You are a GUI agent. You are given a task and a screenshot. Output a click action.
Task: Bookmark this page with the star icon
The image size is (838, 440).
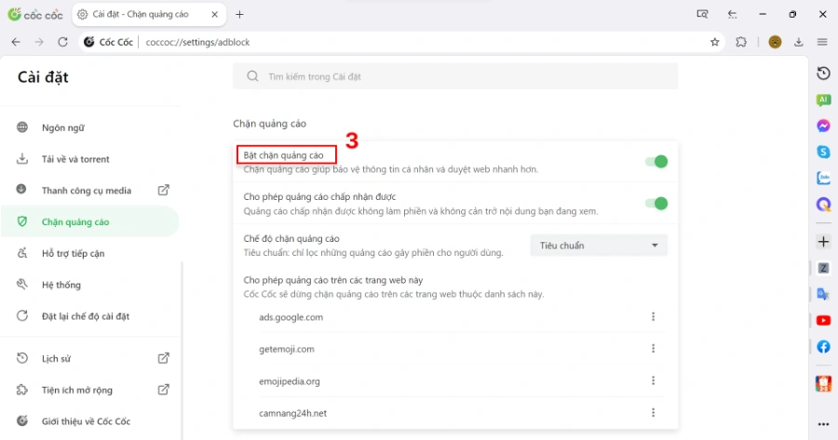point(714,42)
